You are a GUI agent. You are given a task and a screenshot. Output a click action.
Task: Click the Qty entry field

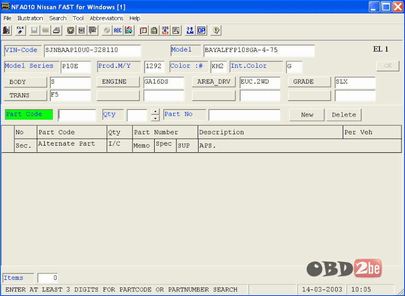[x=137, y=115]
